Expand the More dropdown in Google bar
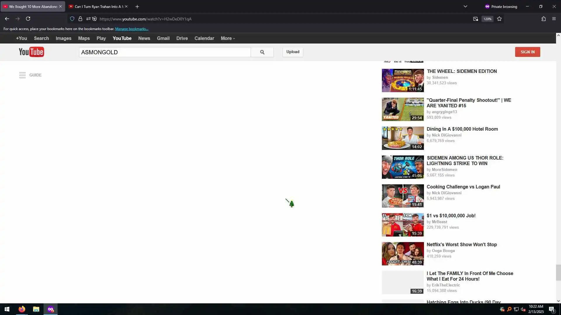 pyautogui.click(x=228, y=38)
